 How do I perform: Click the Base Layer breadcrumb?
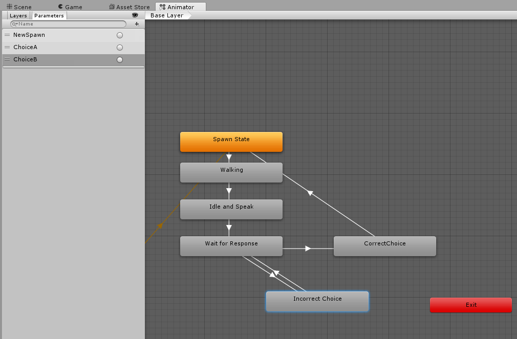tap(167, 15)
